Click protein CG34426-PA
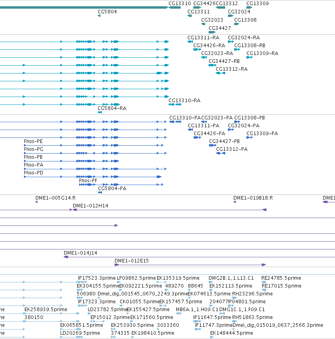The image size is (335, 339). pos(209,134)
